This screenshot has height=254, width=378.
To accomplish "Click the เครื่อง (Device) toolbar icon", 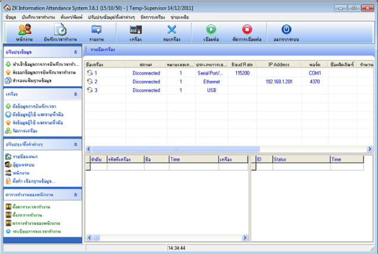I will click(135, 31).
